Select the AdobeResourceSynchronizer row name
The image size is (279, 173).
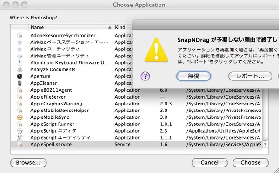[x=63, y=36]
